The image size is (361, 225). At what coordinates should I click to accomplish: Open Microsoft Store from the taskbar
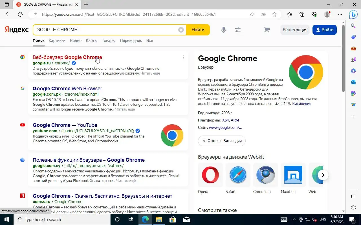(173, 219)
